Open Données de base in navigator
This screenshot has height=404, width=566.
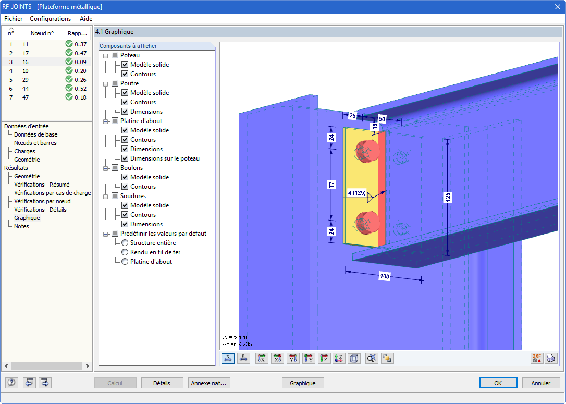coord(36,134)
